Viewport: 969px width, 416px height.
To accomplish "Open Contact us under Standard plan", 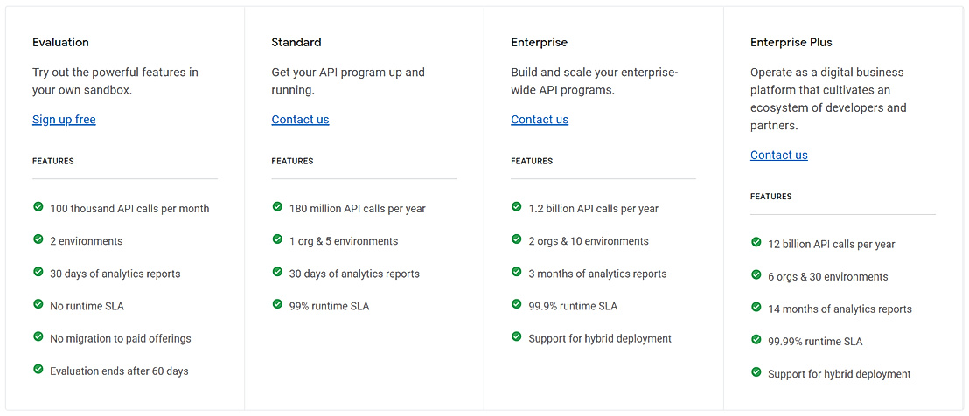I will click(300, 120).
